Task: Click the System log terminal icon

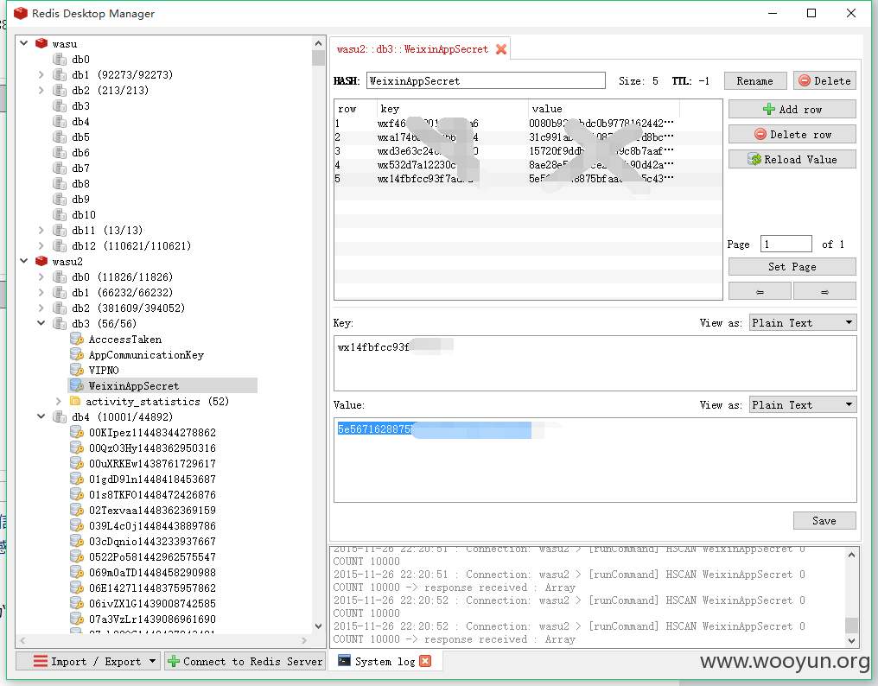Action: point(344,661)
